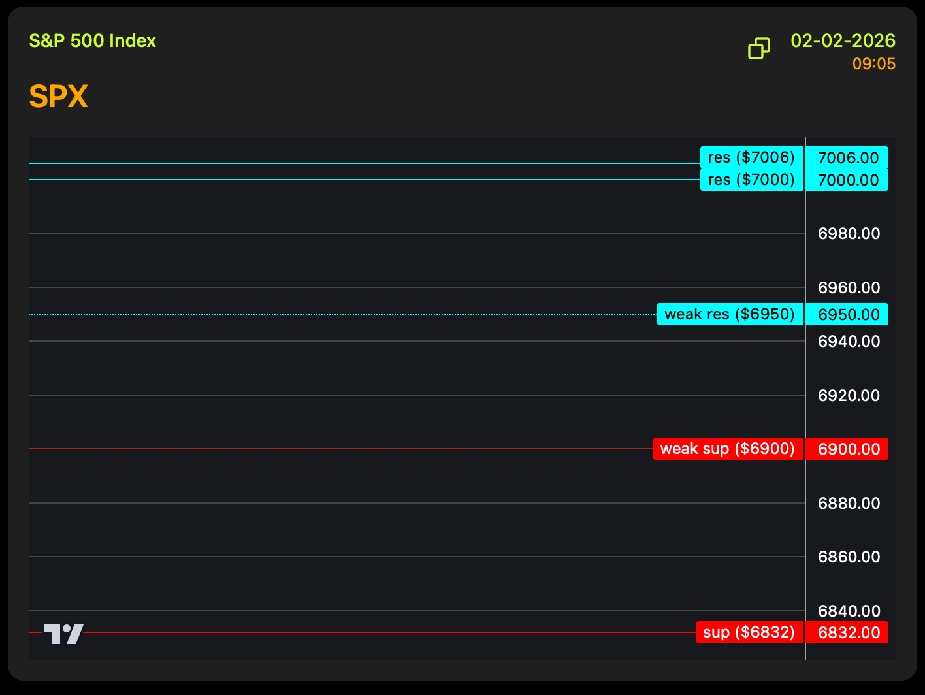Click the S&P 500 Index title
This screenshot has width=925, height=695.
[92, 40]
